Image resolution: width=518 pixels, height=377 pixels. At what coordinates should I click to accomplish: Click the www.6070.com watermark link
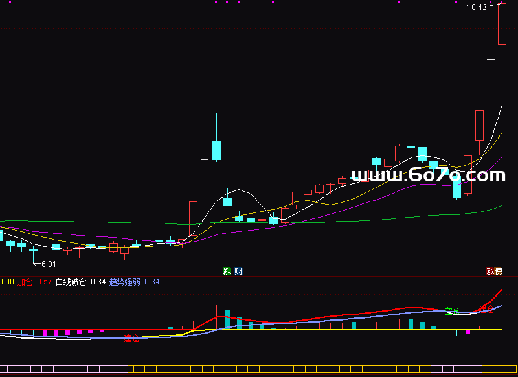point(427,175)
